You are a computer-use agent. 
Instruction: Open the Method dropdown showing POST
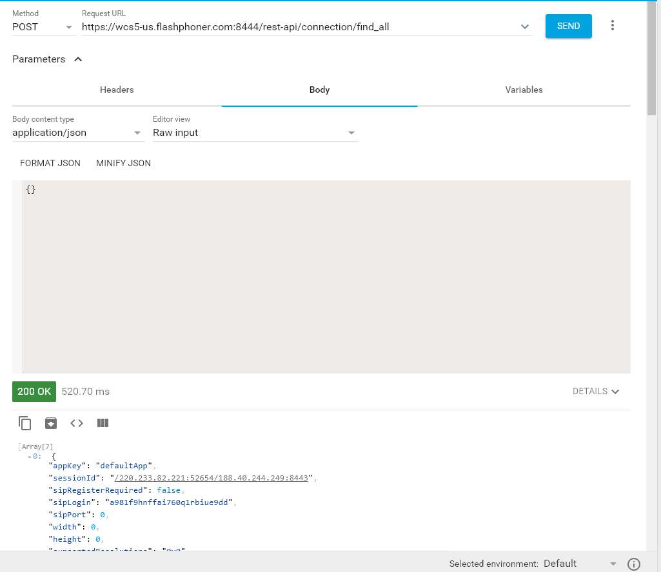point(43,27)
